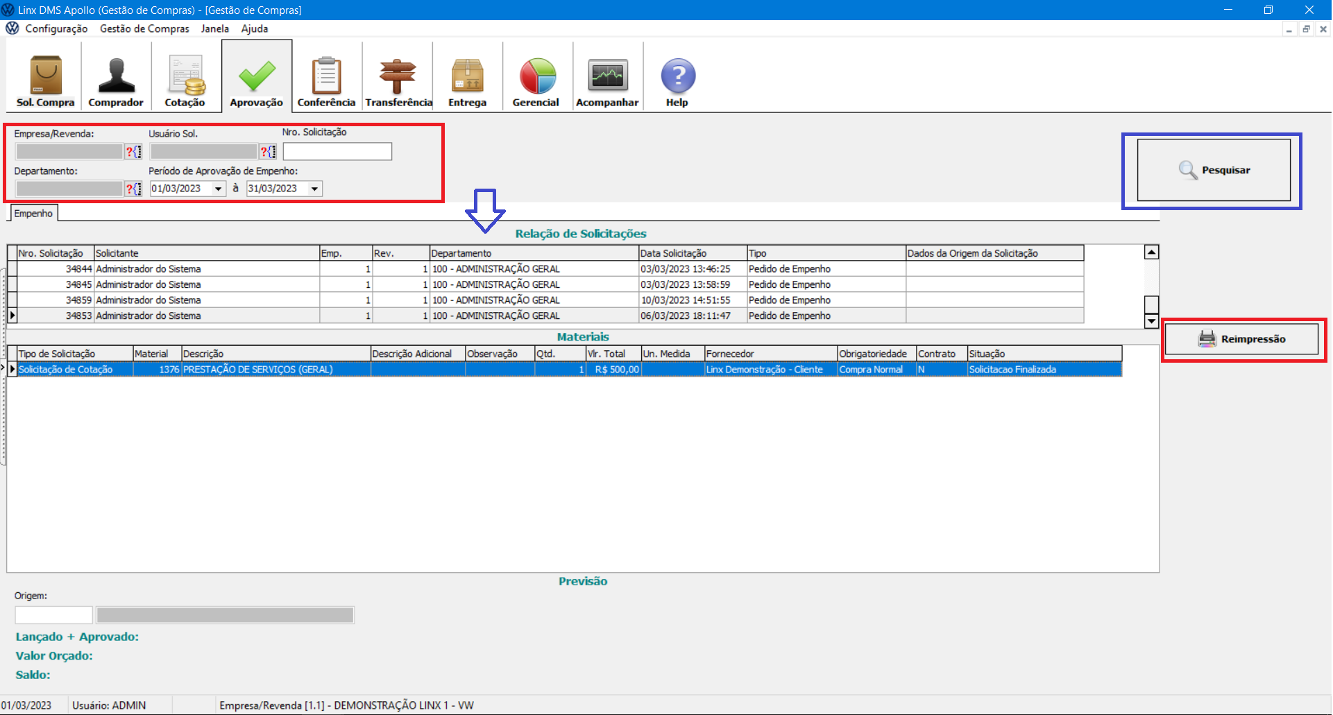Screen dimensions: 1333x715
Task: Restore the inner MDI child window
Action: point(1306,29)
